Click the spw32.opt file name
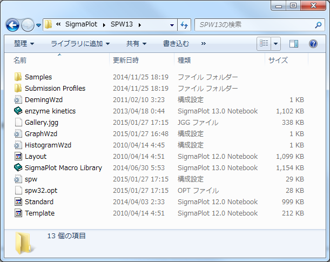Image resolution: width=330 pixels, height=262 pixels. pos(41,191)
